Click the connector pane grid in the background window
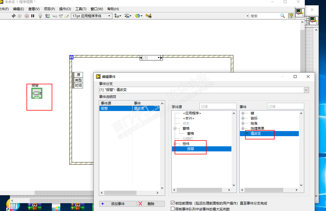326x211 pixels. tap(307, 21)
